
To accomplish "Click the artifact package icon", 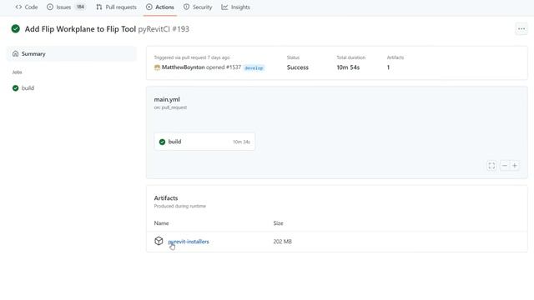I will (159, 241).
